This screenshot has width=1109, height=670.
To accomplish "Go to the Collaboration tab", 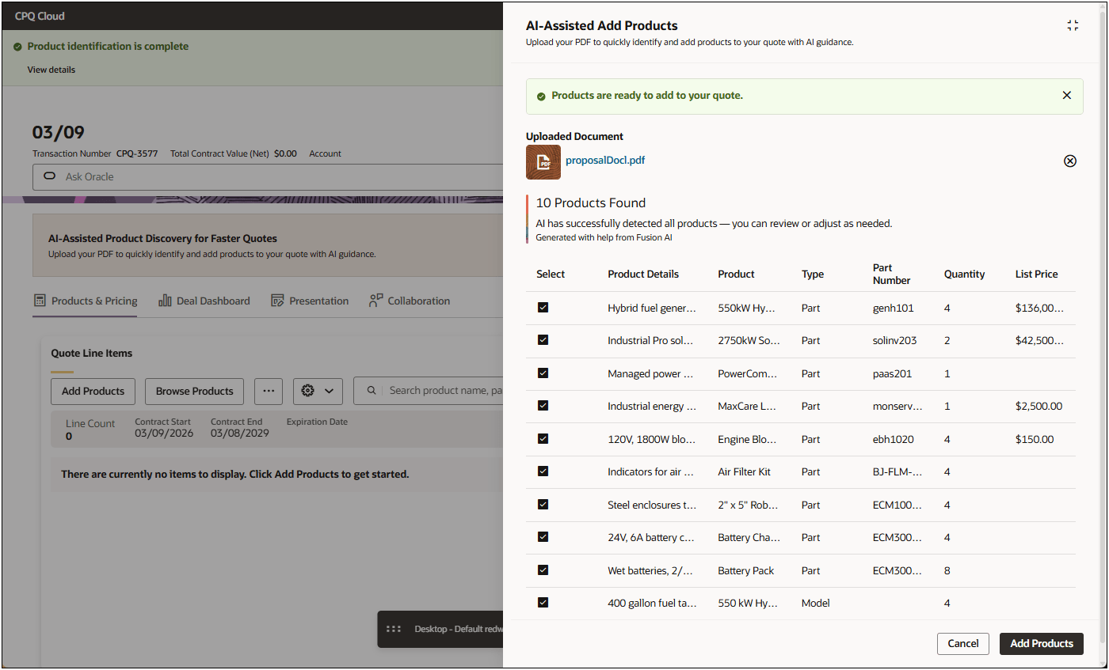I will click(x=410, y=301).
